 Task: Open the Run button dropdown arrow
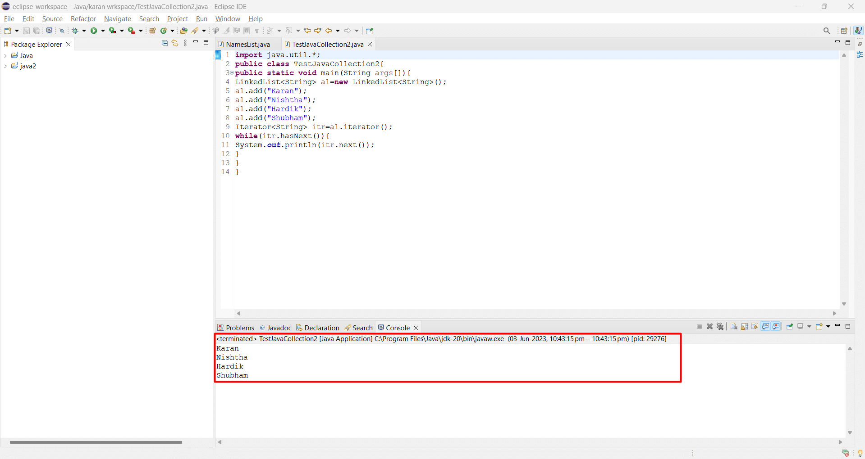coord(103,31)
